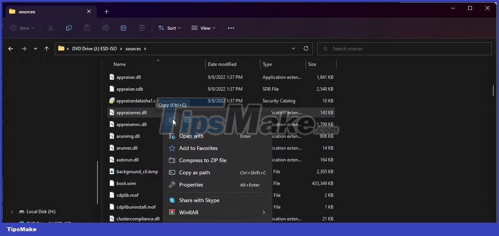Click the Copy icon in the toolbar
The width and height of the screenshot is (499, 236).
point(69,28)
